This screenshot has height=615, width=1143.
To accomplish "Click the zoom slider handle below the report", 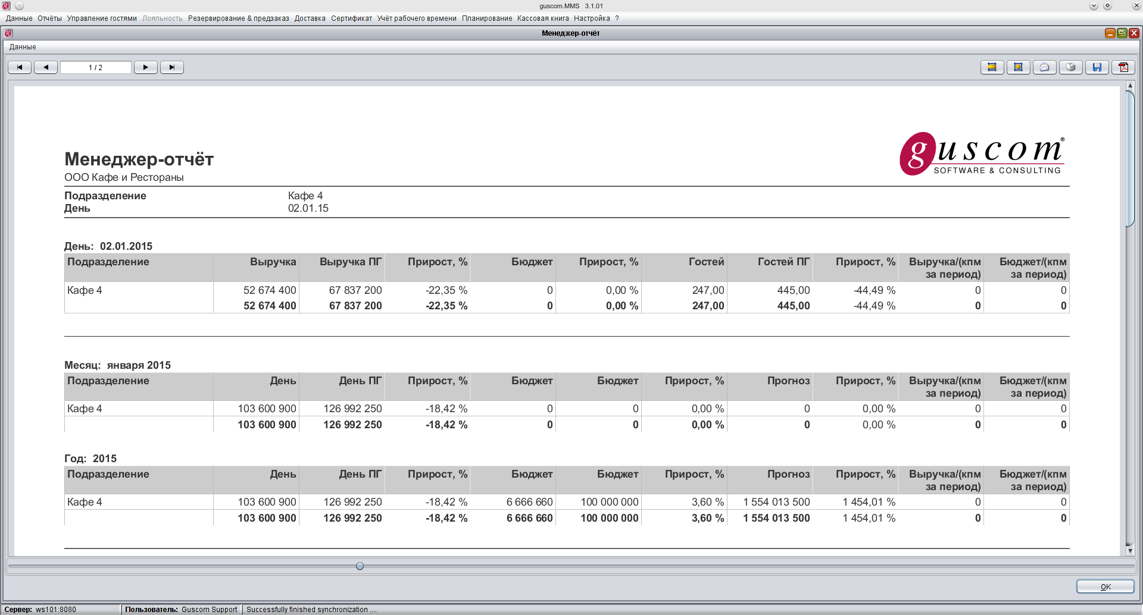I will (x=360, y=566).
